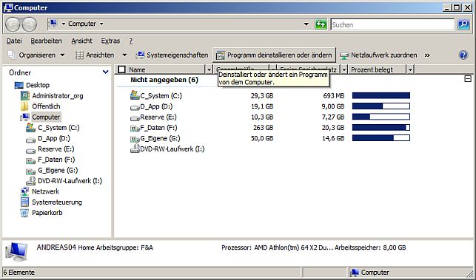Click Programm deinstallieren oder ändern button
Viewport: 476px width, 280px height.
click(274, 55)
